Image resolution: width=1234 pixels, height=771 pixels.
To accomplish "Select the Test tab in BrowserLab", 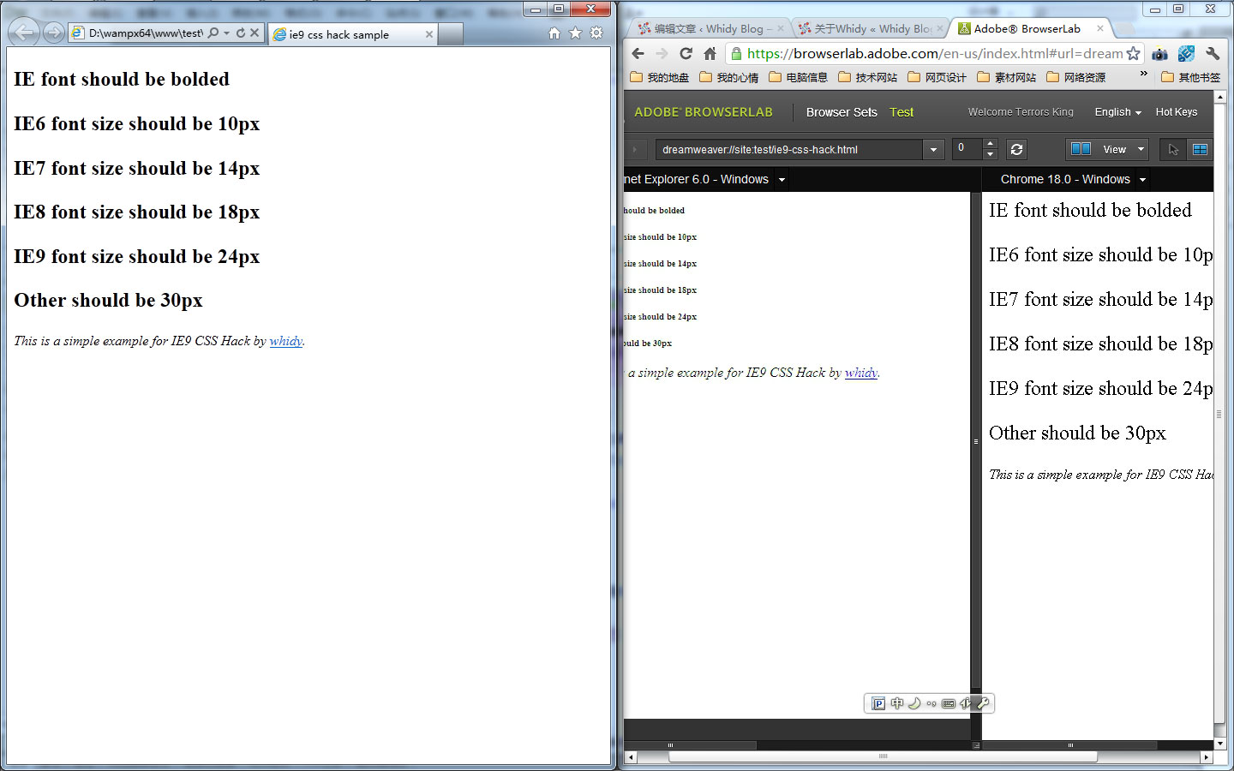I will point(902,112).
